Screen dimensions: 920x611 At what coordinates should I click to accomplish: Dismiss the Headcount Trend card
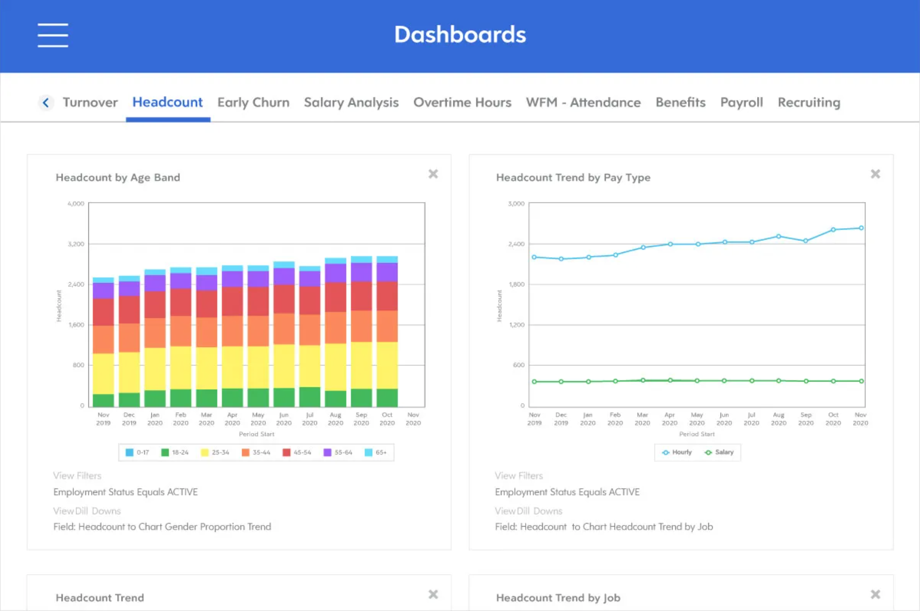coord(433,594)
